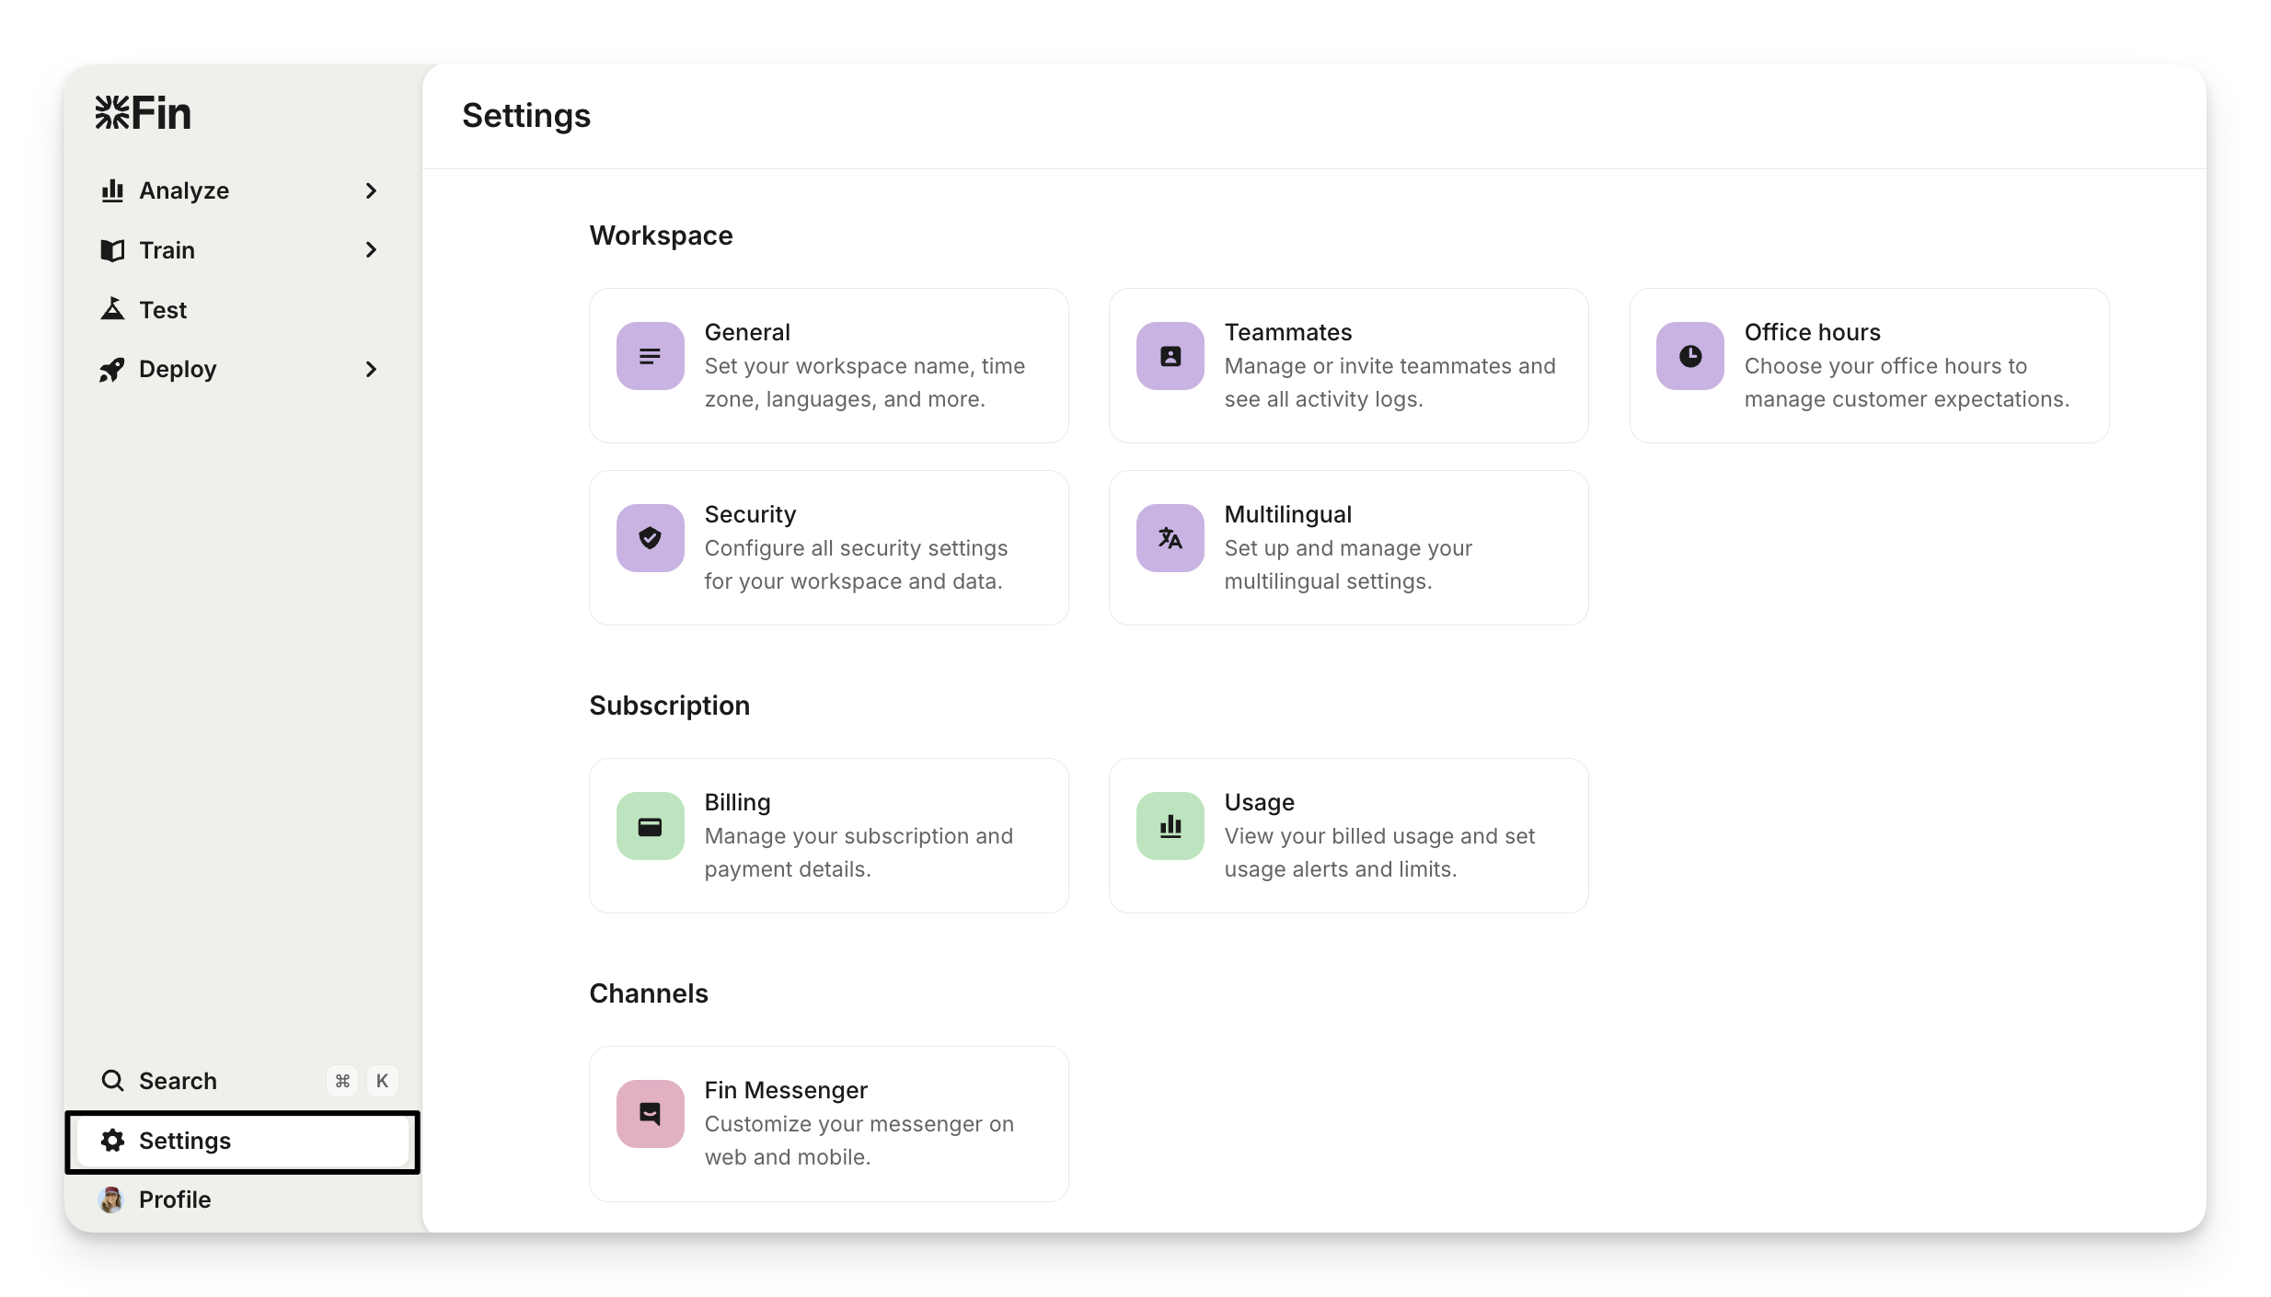This screenshot has height=1297, width=2271.
Task: Click the profile avatar picture
Action: pyautogui.click(x=111, y=1199)
